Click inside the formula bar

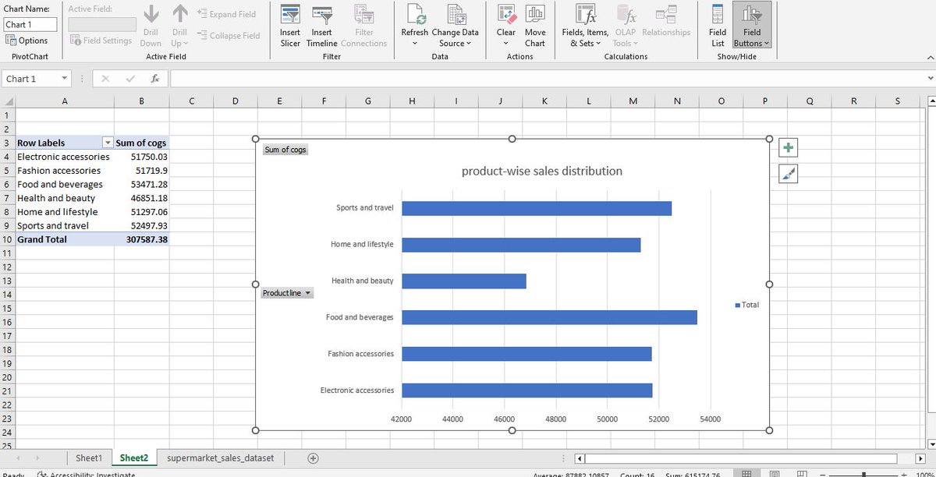(x=546, y=79)
